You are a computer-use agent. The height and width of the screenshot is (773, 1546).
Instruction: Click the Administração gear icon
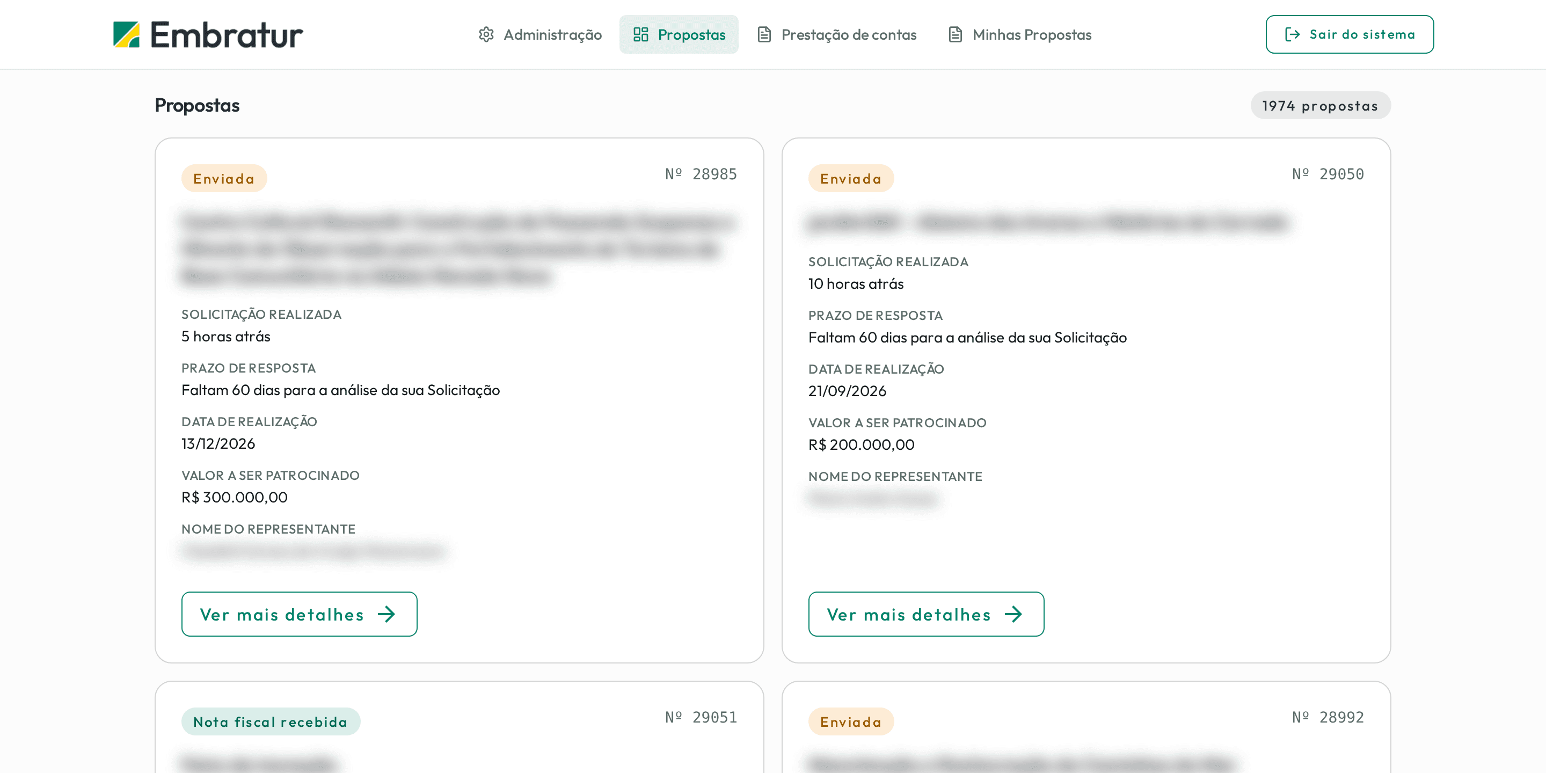click(x=486, y=35)
